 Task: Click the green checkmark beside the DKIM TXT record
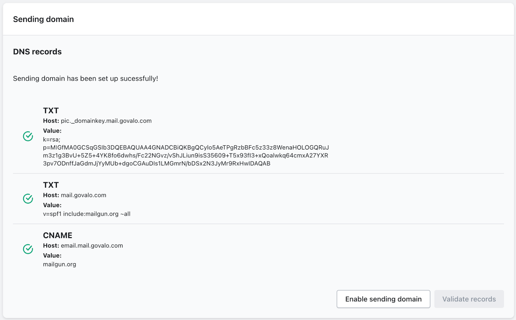(28, 136)
